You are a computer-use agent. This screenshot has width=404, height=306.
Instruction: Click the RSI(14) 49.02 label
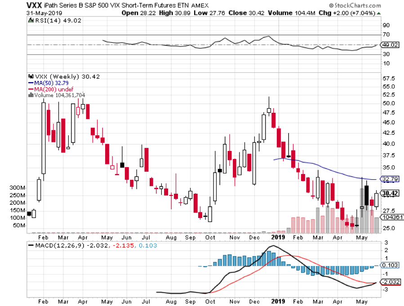tap(58, 20)
